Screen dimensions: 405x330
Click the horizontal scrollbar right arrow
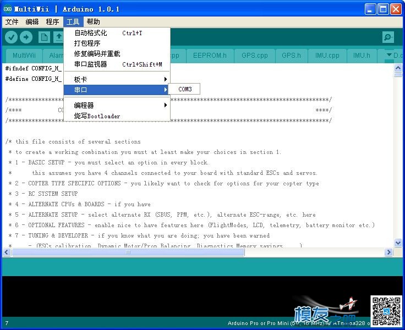(388, 252)
